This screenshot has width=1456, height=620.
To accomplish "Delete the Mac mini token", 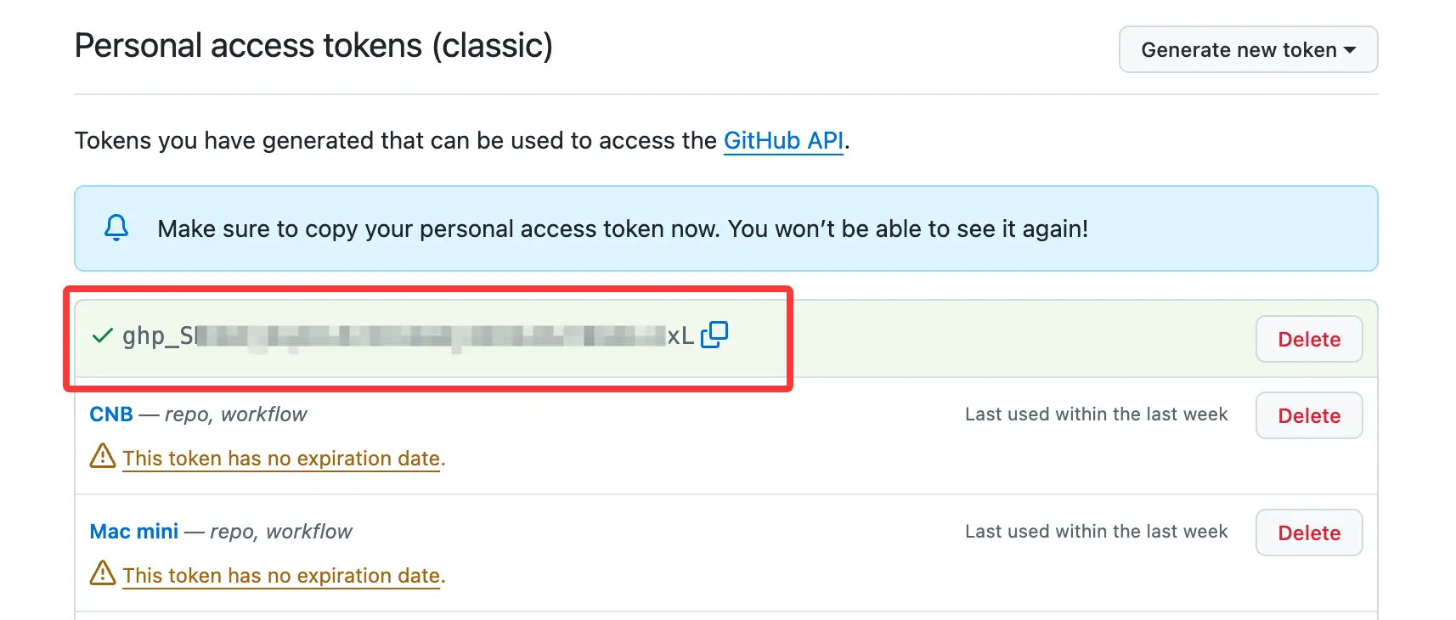I will (x=1308, y=533).
